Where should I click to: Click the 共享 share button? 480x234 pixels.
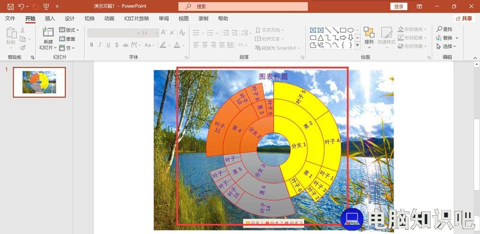(x=464, y=18)
